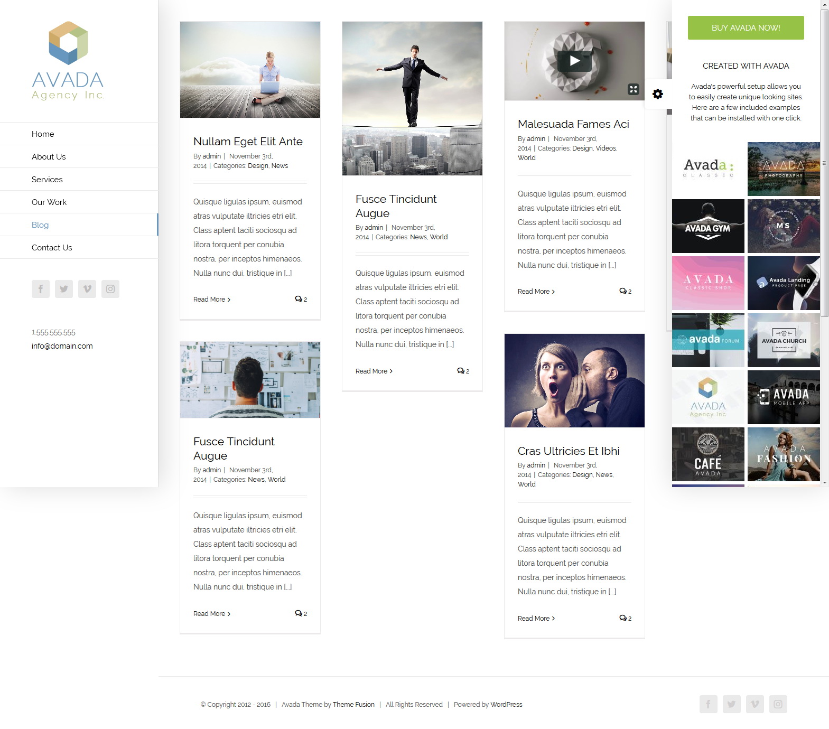
Task: Click the demo panel scrollbar thumb
Action: pyautogui.click(x=824, y=163)
